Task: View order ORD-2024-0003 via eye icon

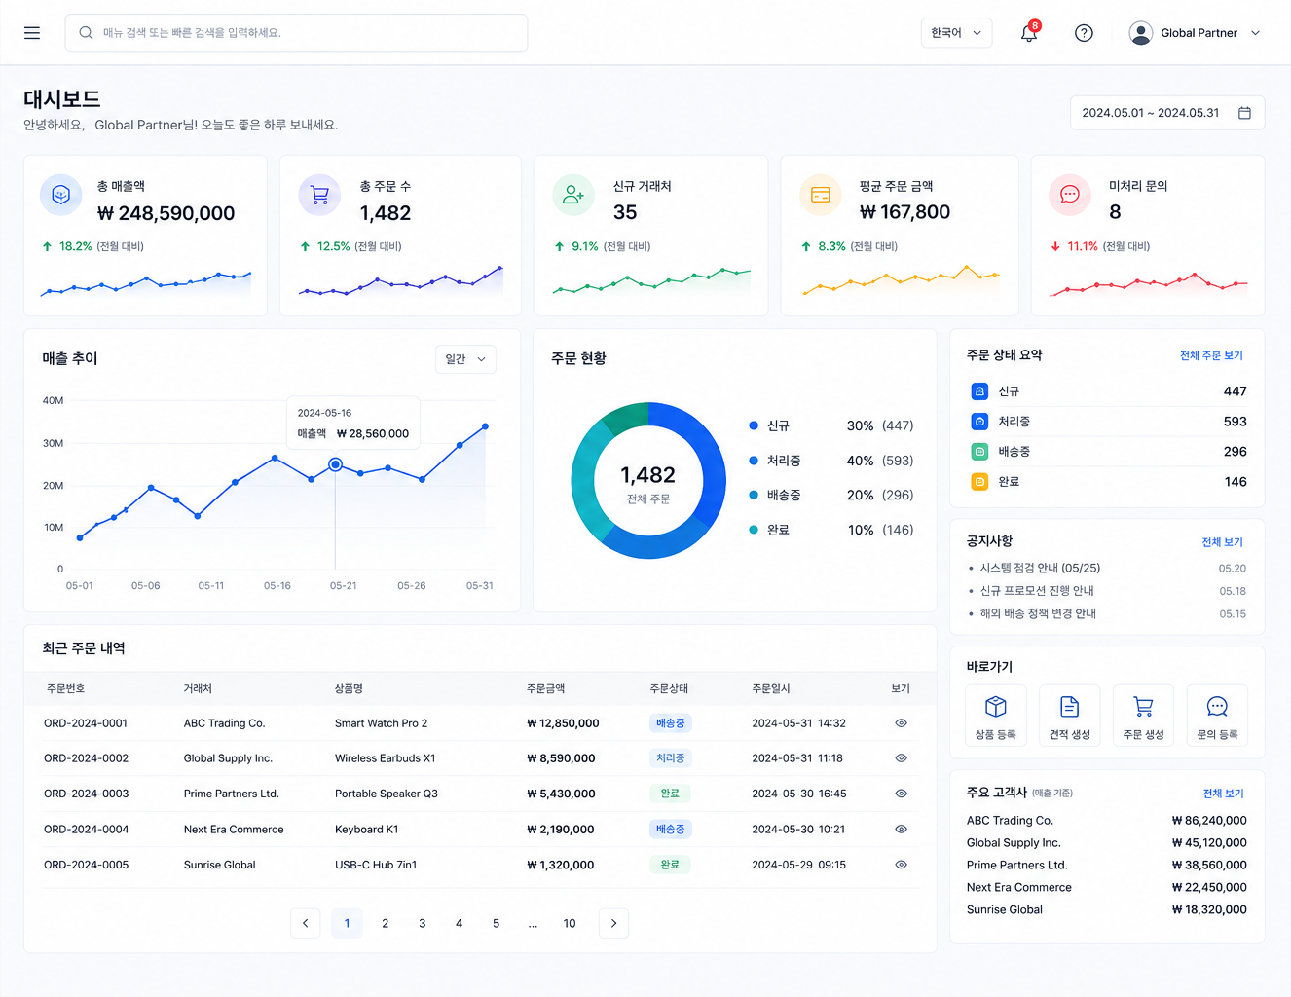Action: tap(901, 794)
